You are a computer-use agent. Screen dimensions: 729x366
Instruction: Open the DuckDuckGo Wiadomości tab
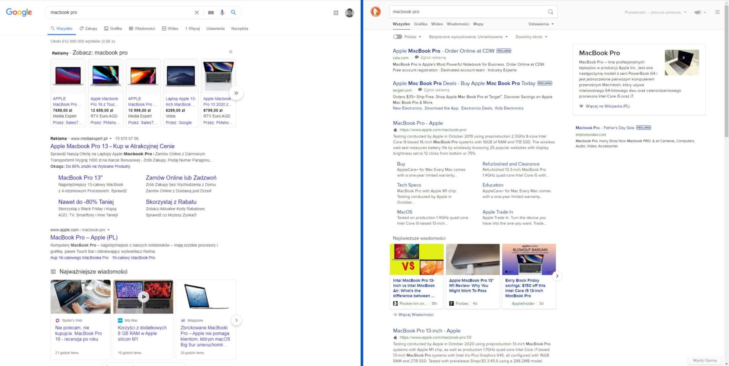point(458,24)
